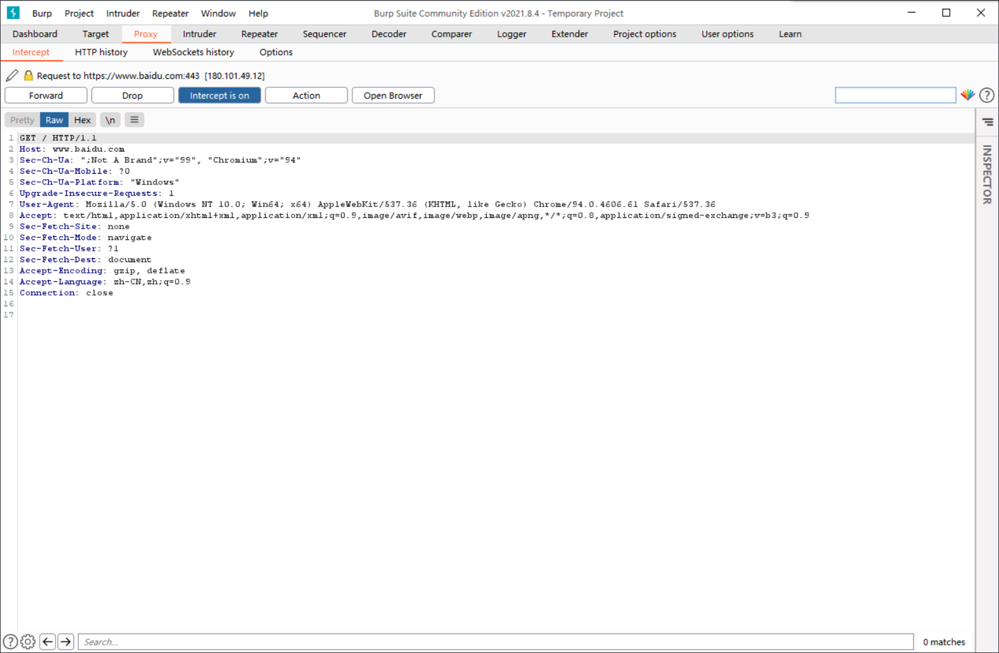Open the bottom-left help icon
The image size is (999, 653).
point(10,642)
